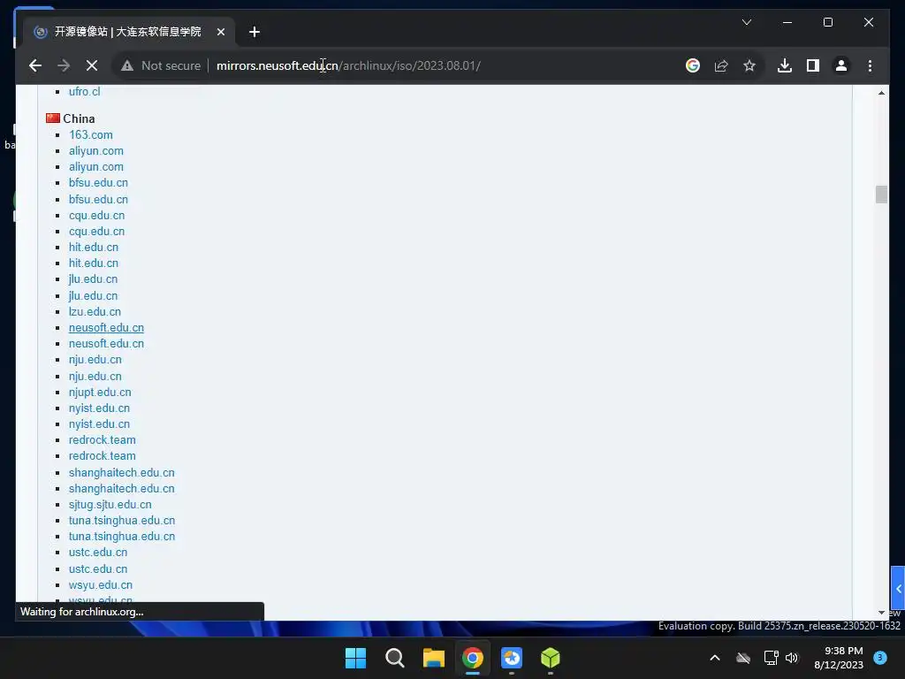This screenshot has height=679, width=905.
Task: Open first jlu.edu.cn link
Action: point(93,278)
